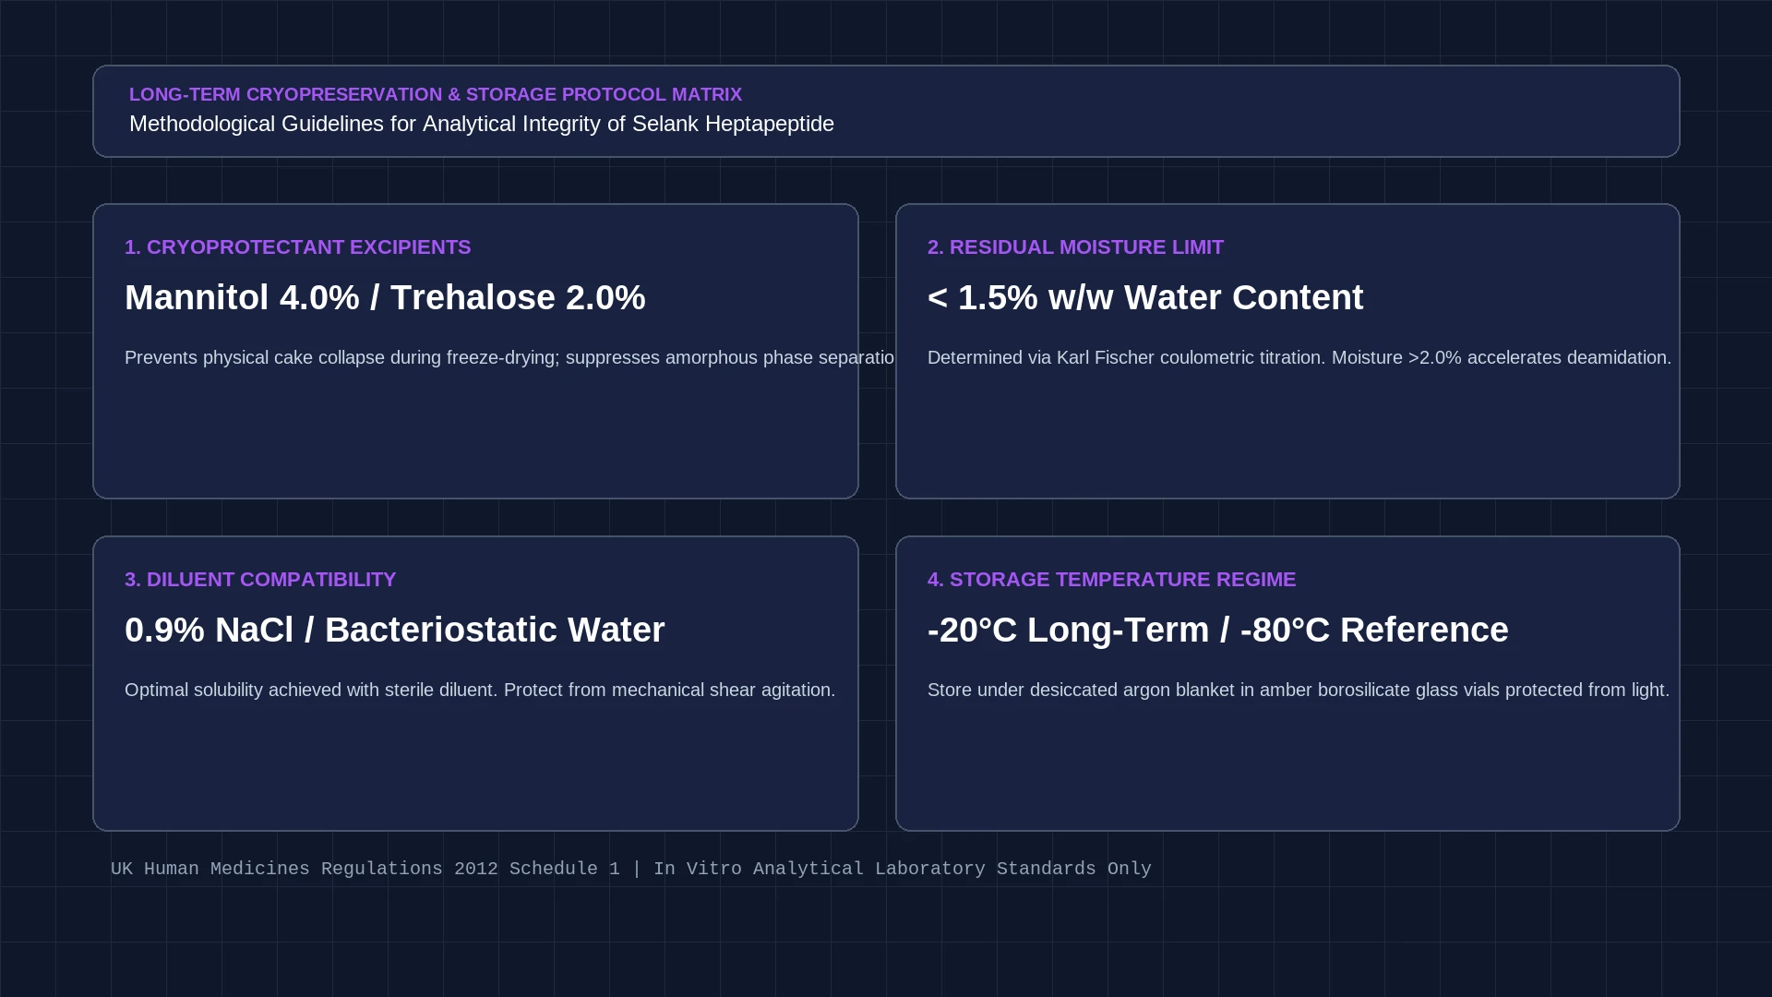Click the sterile diluent solubility description

[x=480, y=690]
